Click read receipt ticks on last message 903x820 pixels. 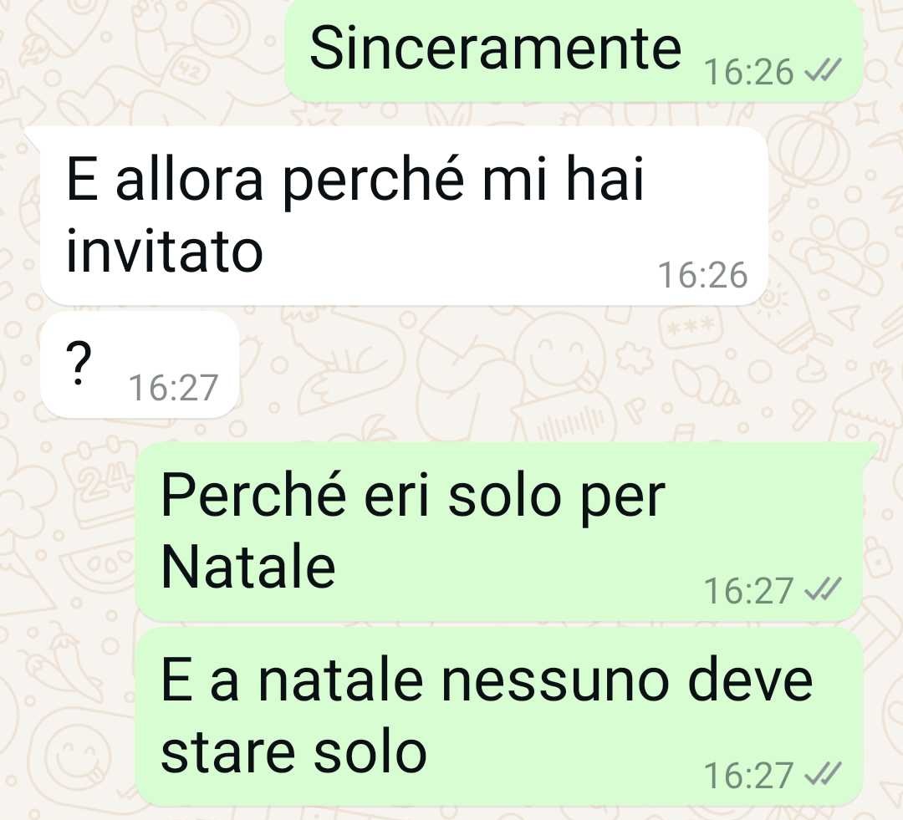(823, 773)
